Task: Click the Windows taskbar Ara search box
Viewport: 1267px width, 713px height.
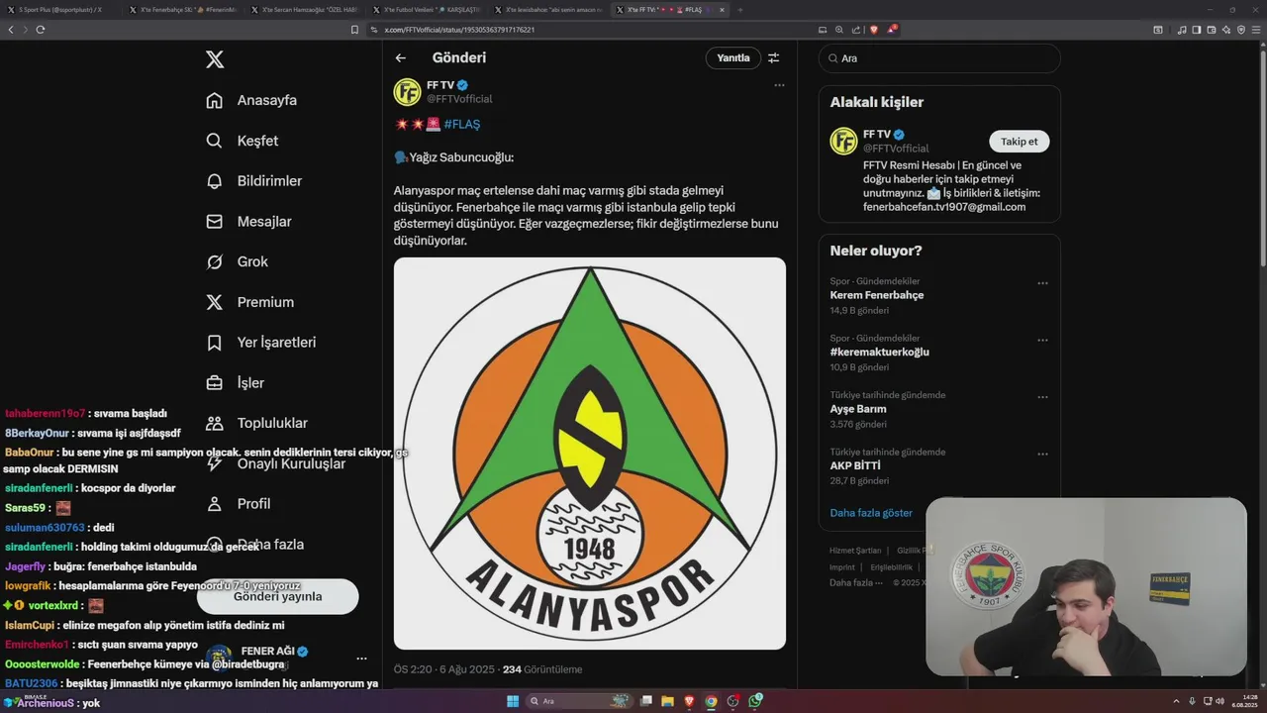Action: [x=580, y=701]
